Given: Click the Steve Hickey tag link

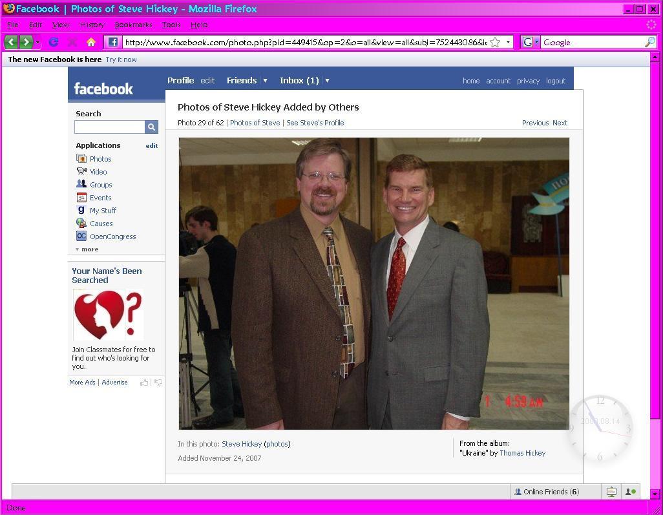Looking at the screenshot, I should pos(242,444).
